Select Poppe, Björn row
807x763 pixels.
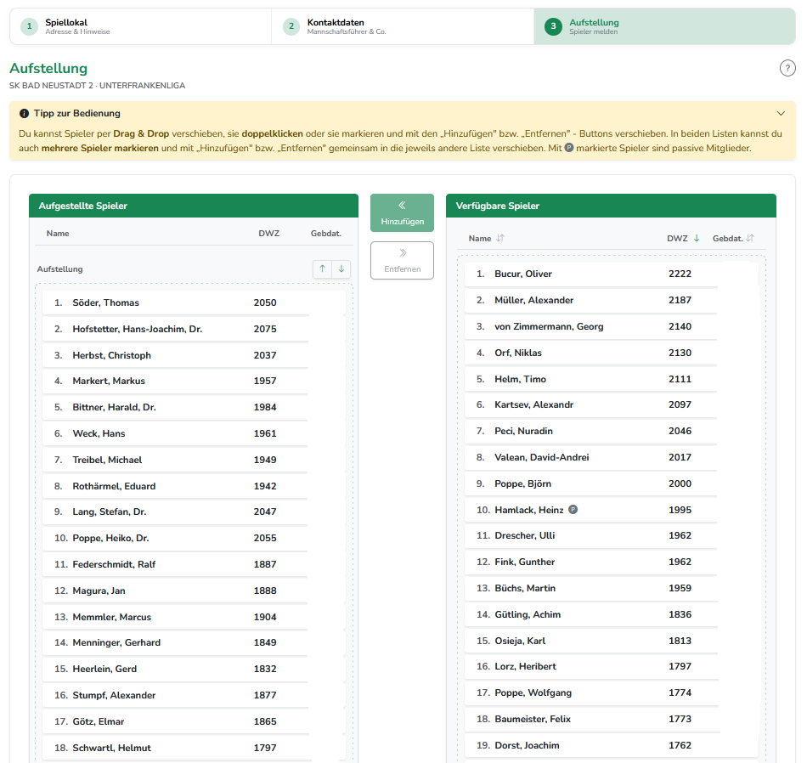coord(612,483)
